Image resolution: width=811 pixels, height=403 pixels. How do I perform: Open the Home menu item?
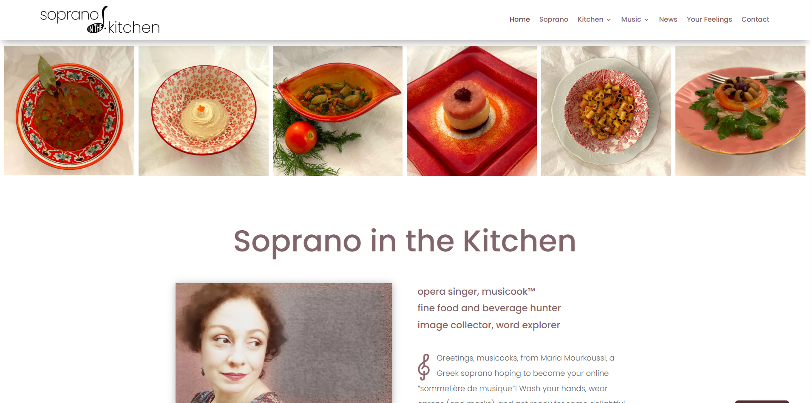pos(519,20)
